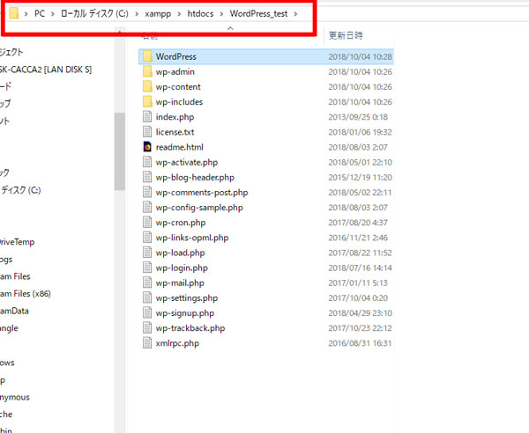Expand the chevron after WordPress_test breadcrumb
Viewport: 529px width, 433px height.
[x=296, y=14]
